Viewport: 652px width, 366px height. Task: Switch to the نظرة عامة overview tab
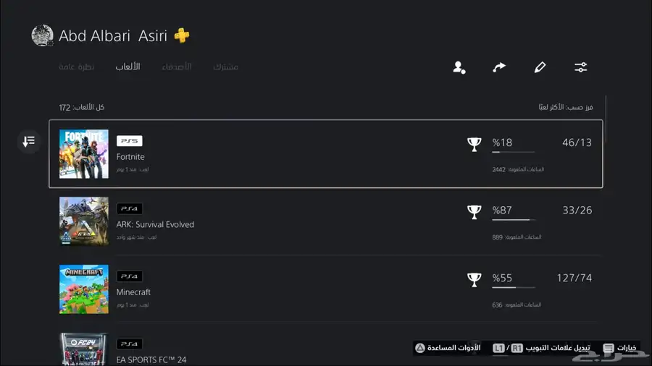click(x=76, y=67)
